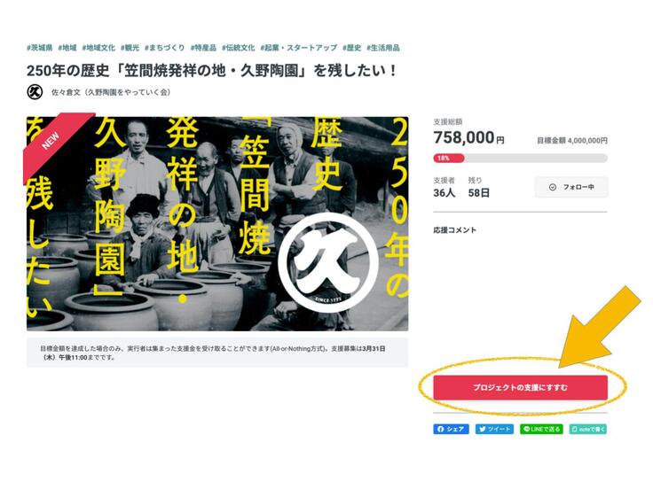The width and height of the screenshot is (653, 489).
Task: Send via the green LINEで送る button
Action: pyautogui.click(x=541, y=429)
